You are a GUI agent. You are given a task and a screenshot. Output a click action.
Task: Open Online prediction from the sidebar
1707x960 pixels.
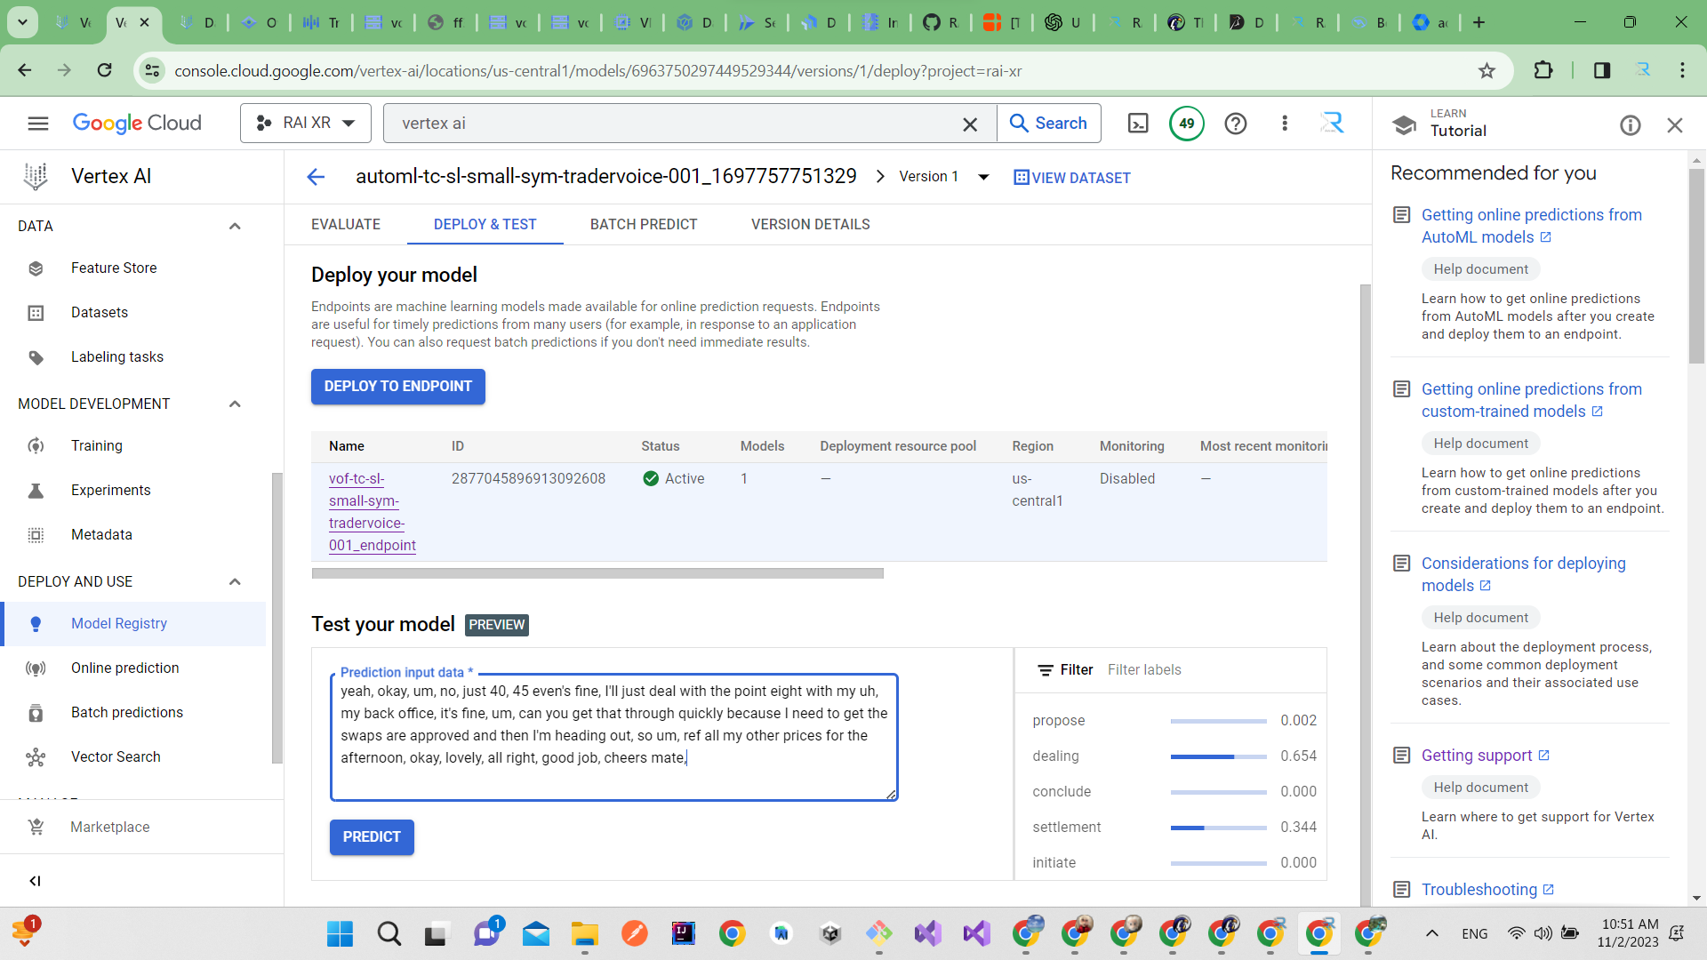tap(125, 668)
